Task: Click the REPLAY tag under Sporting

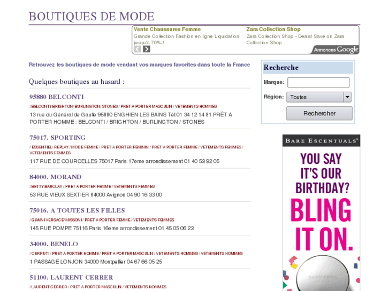Action: pos(61,147)
